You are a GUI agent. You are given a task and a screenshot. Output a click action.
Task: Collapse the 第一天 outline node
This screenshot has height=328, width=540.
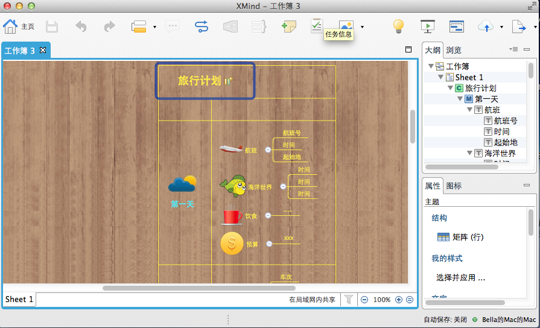(460, 99)
